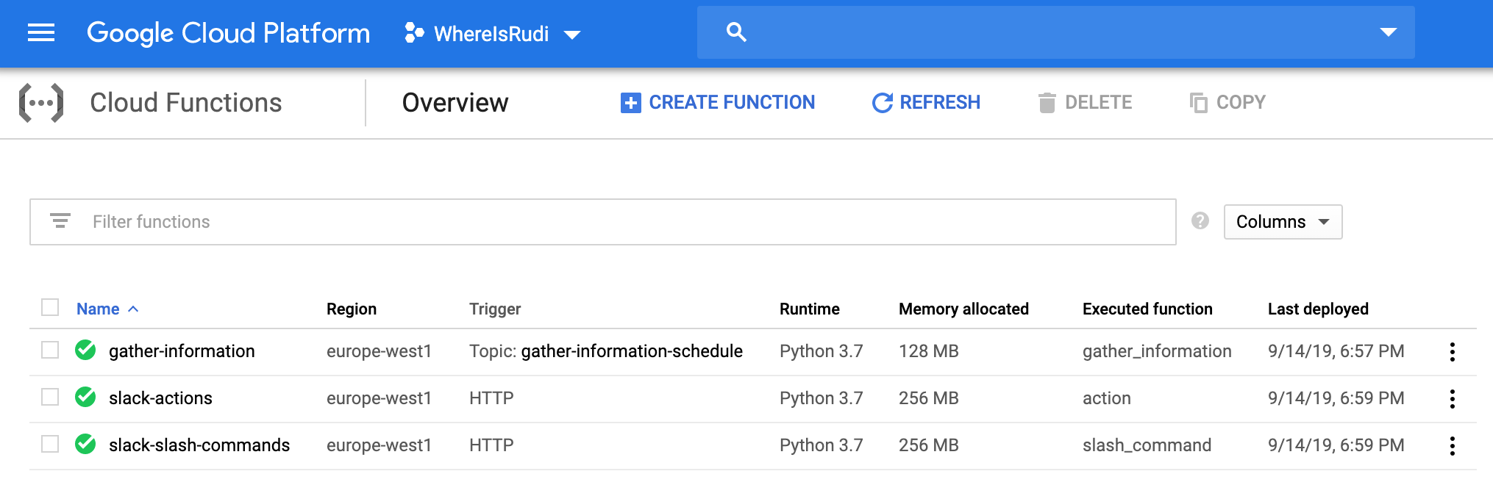Sort by the Name column header

click(99, 309)
